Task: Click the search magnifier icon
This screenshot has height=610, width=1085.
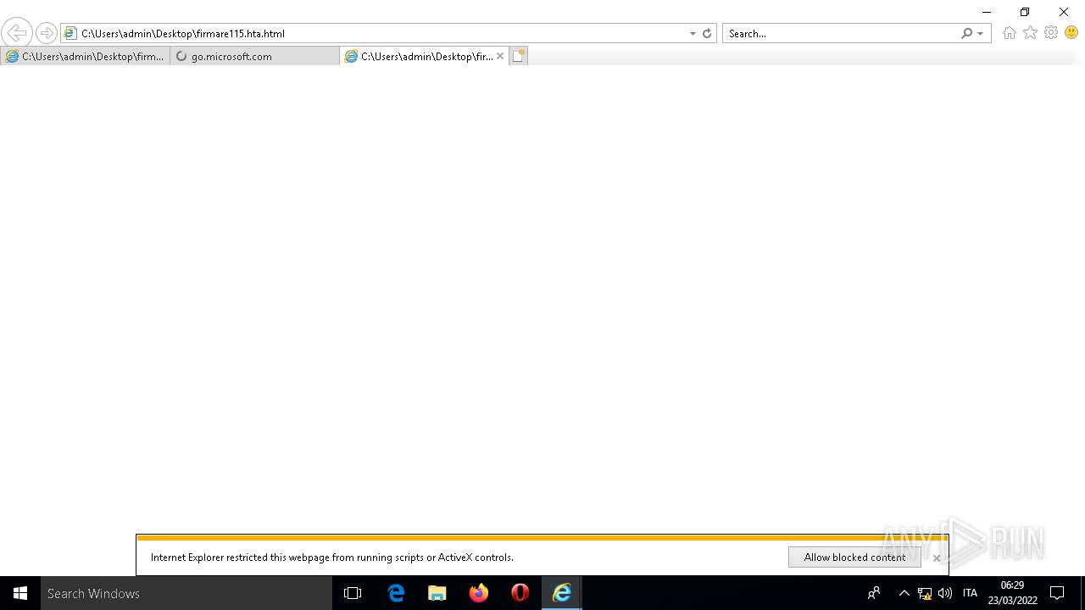Action: point(967,33)
